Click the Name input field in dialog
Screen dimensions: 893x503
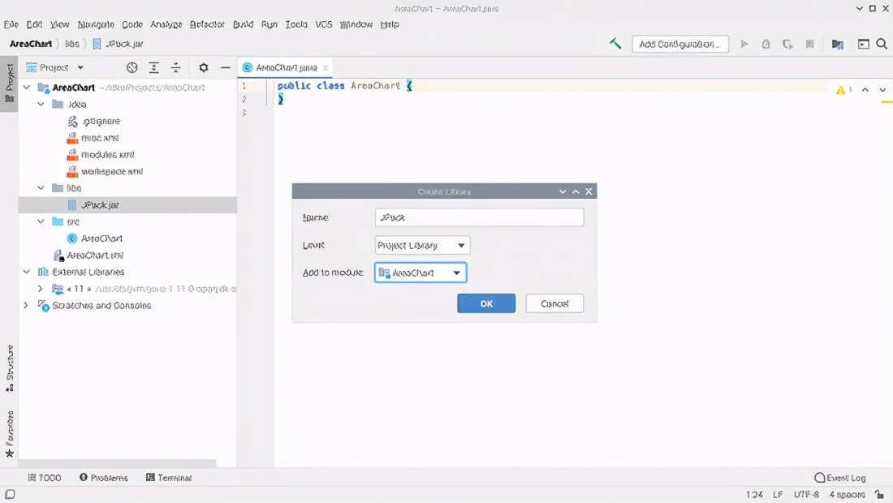click(480, 217)
